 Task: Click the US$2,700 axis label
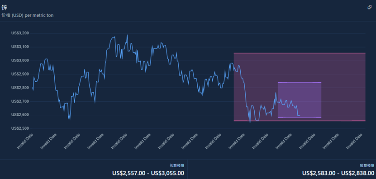[x=20, y=101]
